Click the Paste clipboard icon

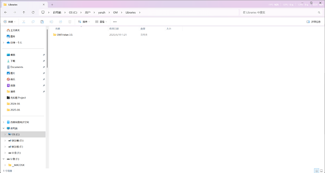point(42,22)
